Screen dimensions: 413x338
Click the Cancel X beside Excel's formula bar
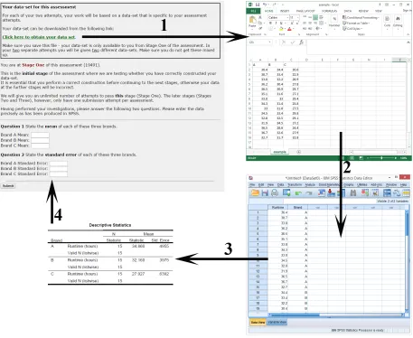284,42
